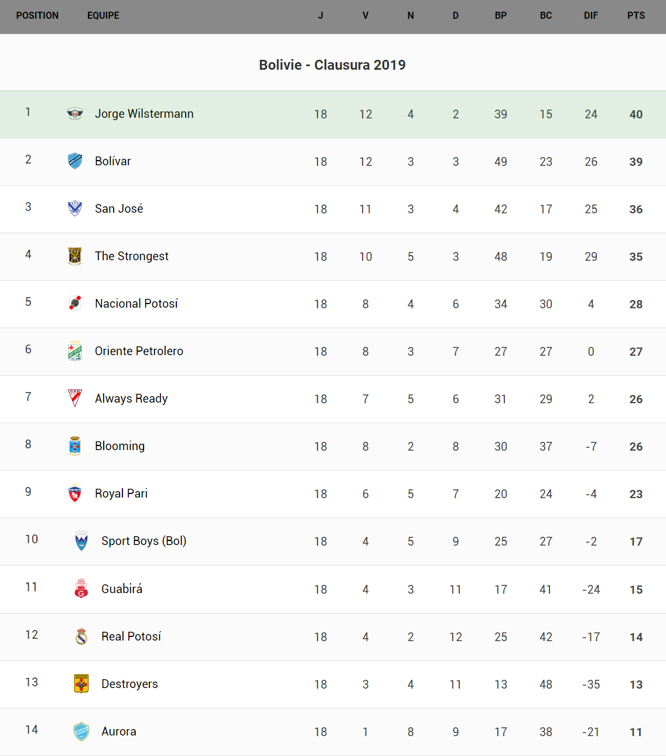Click the Jorge Wilstermann club crest

[75, 114]
